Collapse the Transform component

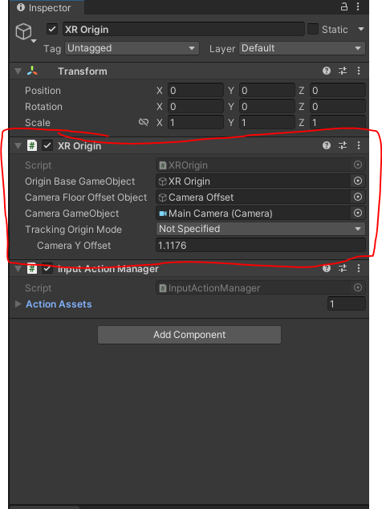click(x=18, y=71)
